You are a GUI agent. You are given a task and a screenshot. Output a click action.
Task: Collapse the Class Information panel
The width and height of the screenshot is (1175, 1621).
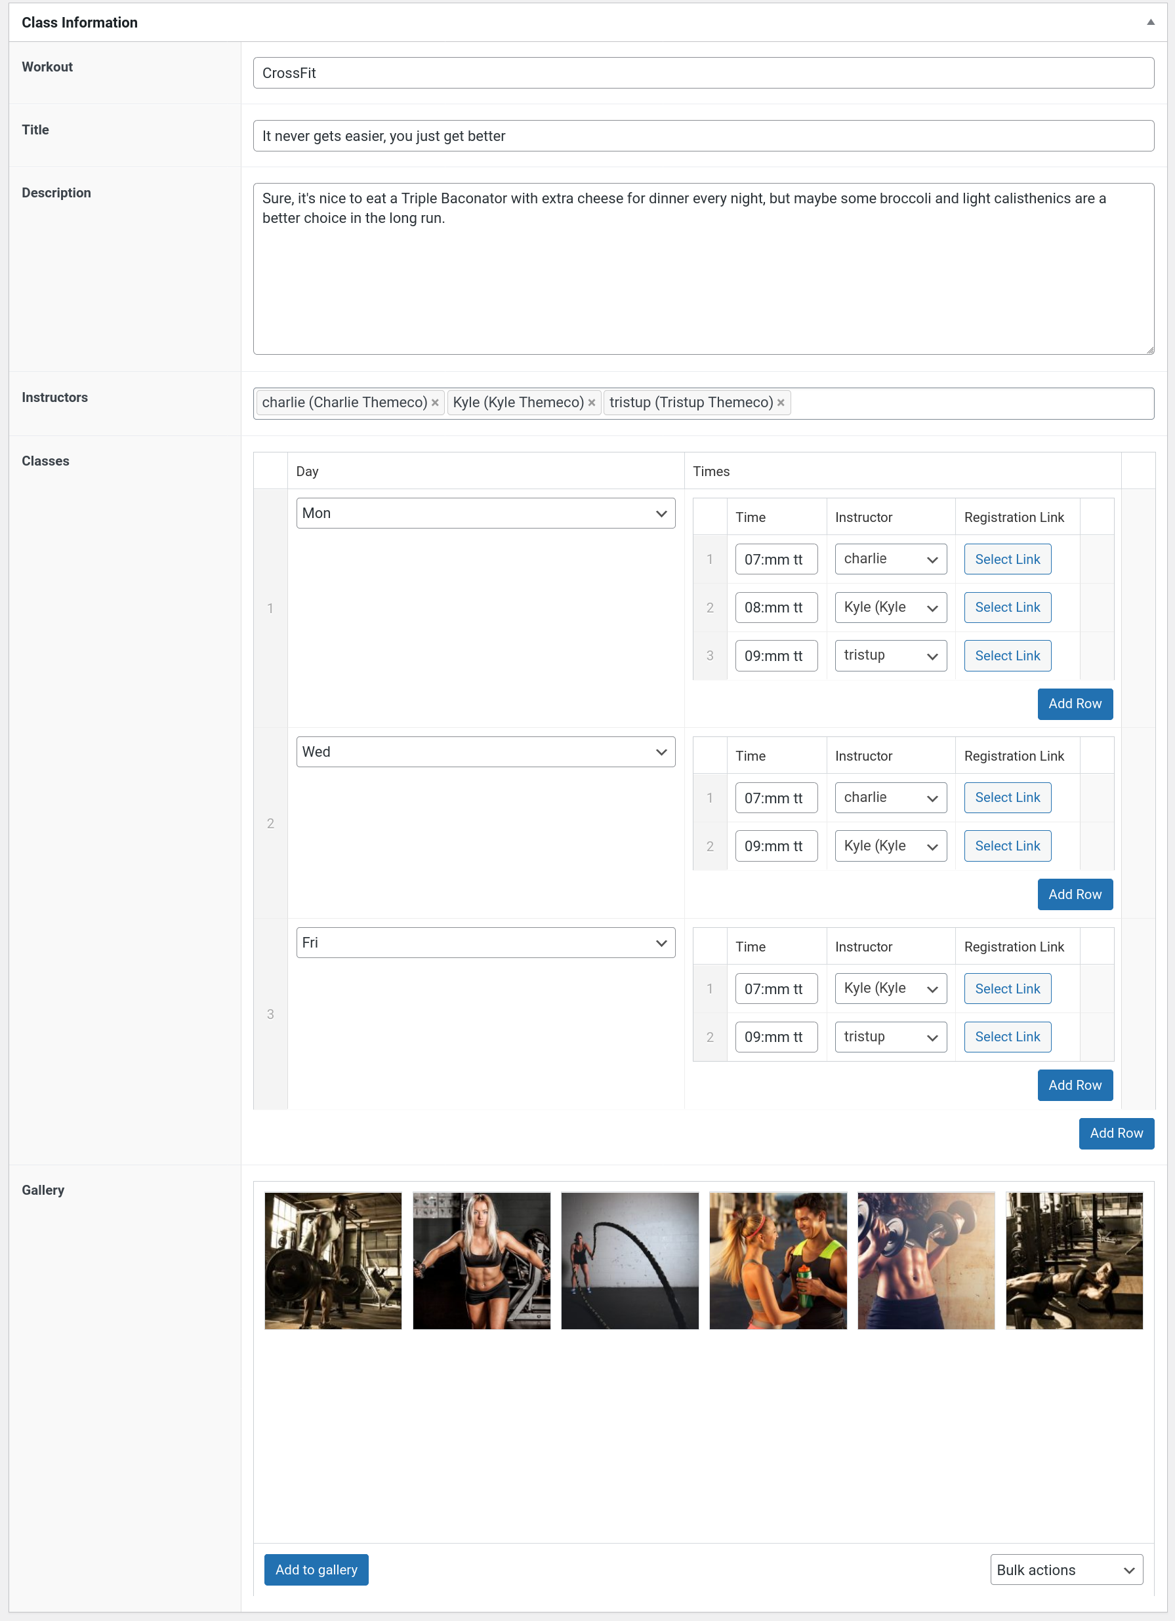pyautogui.click(x=1150, y=22)
